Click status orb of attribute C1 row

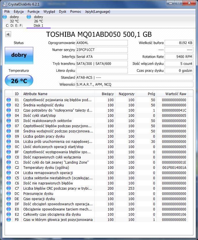coord(9,162)
